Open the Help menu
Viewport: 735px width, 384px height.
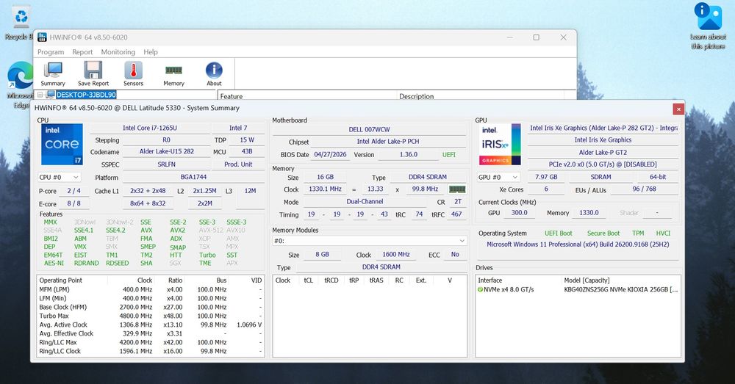151,52
